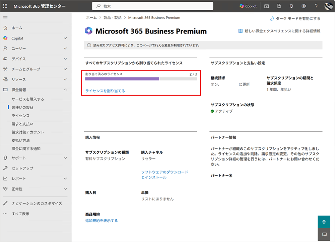Open the notifications bell icon
The image size is (335, 242).
[291, 6]
